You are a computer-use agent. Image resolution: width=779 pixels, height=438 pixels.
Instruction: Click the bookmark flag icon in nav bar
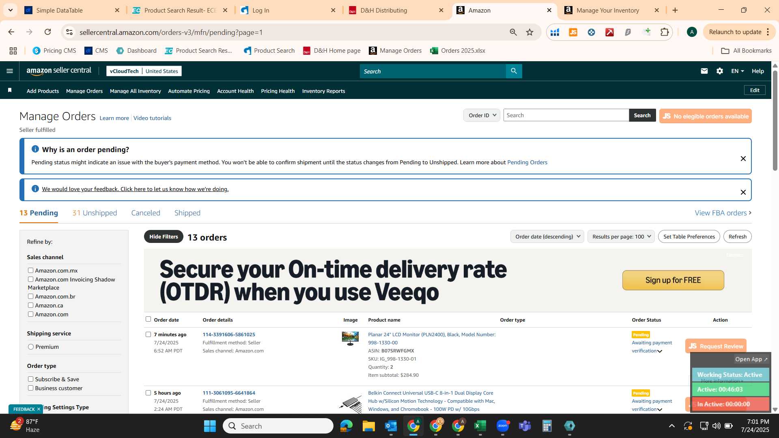pos(10,90)
